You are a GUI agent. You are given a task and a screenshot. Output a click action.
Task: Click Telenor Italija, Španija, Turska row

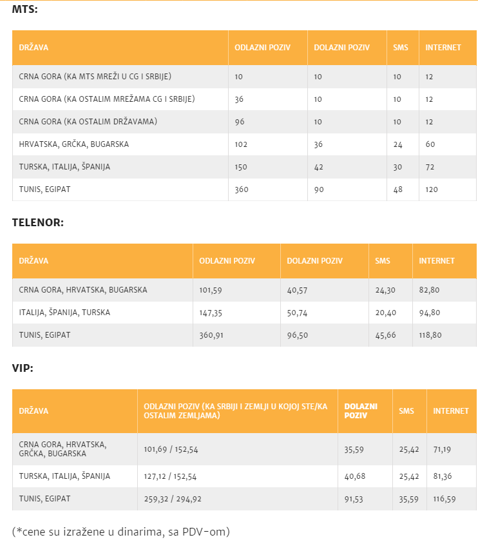tap(244, 313)
